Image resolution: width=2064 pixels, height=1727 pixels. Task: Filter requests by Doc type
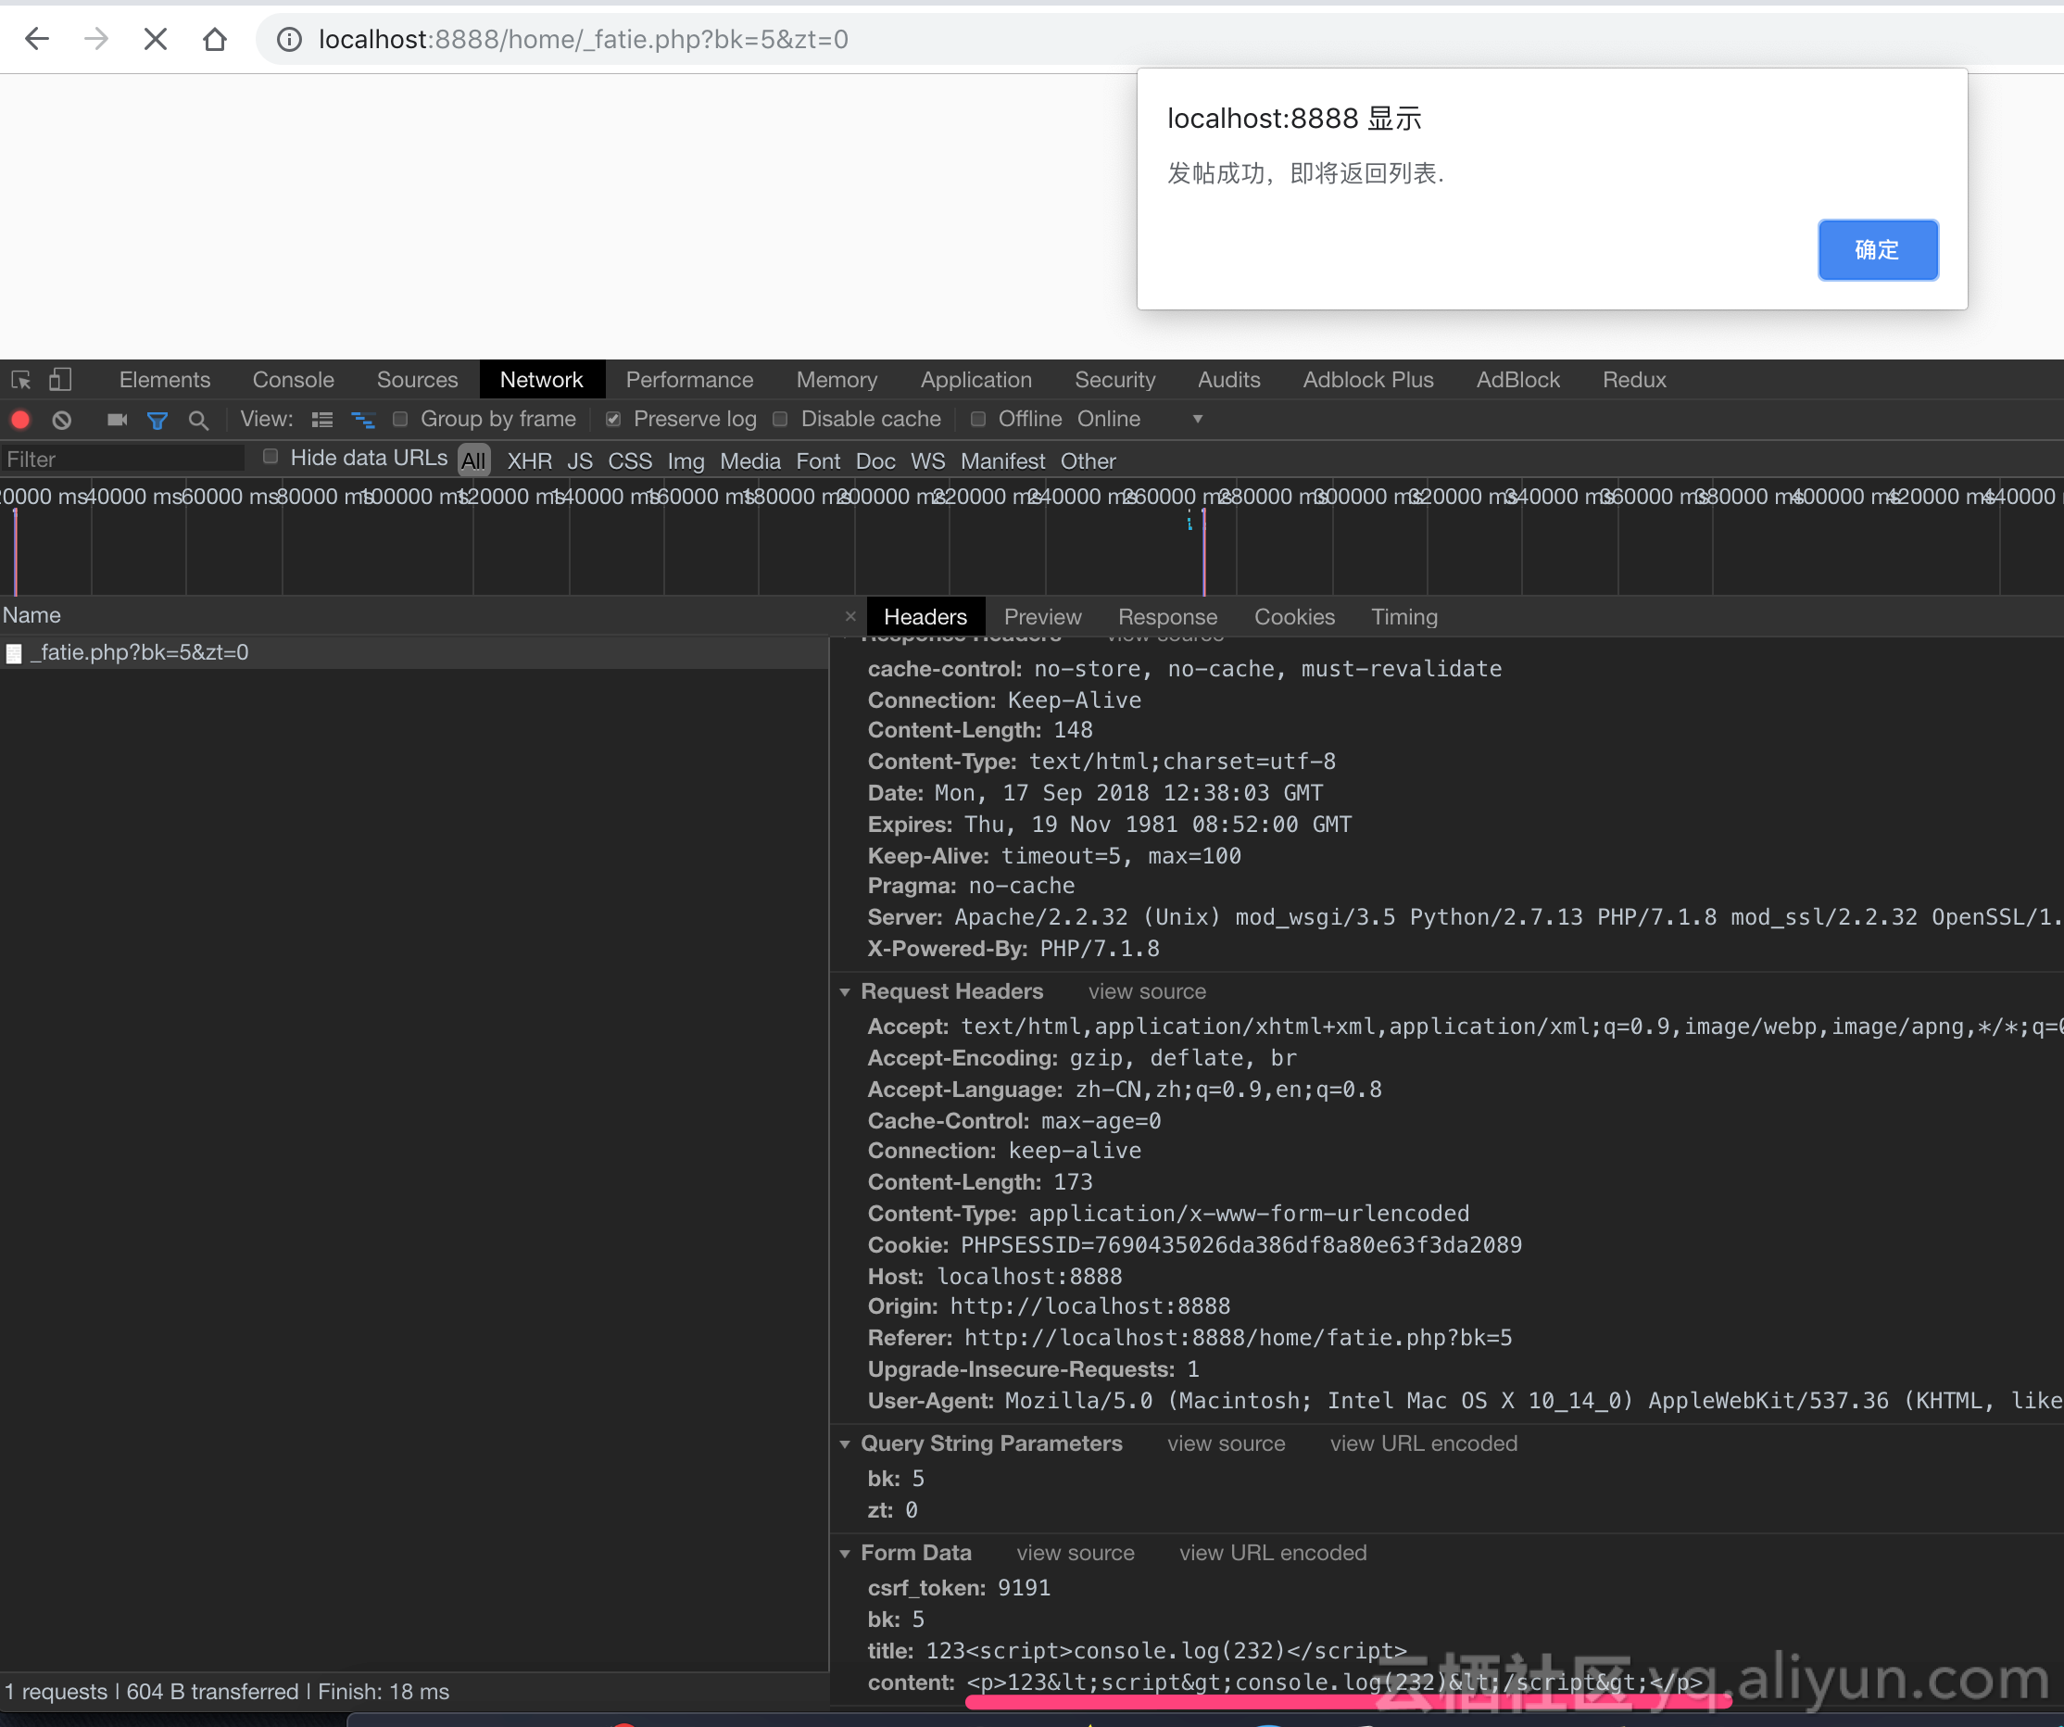pos(875,461)
